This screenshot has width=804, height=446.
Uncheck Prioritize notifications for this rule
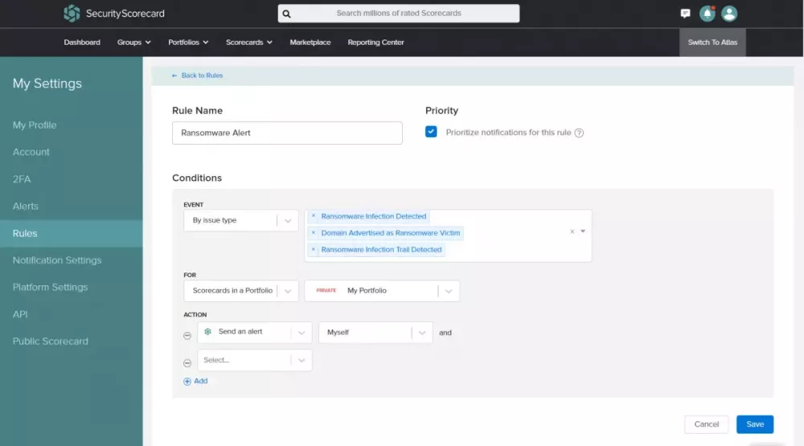[x=431, y=132]
